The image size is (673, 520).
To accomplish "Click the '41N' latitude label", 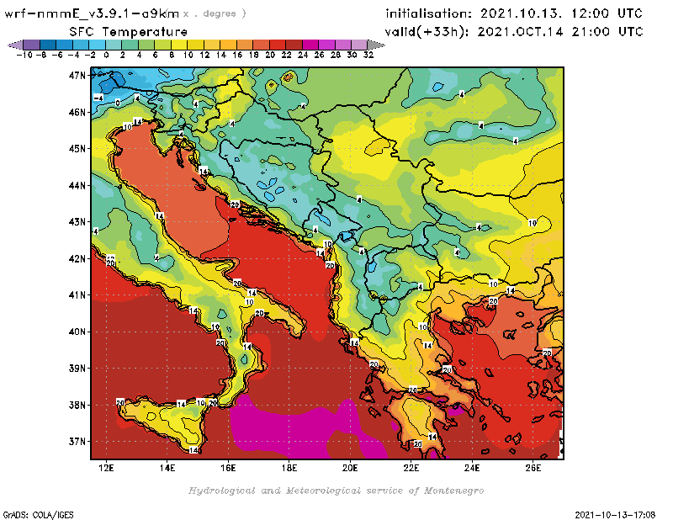I will pos(77,295).
